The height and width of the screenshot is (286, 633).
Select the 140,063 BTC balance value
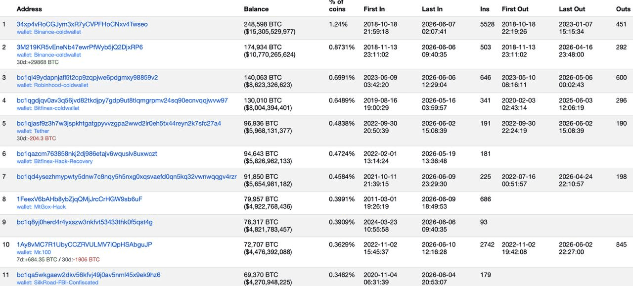coord(263,78)
